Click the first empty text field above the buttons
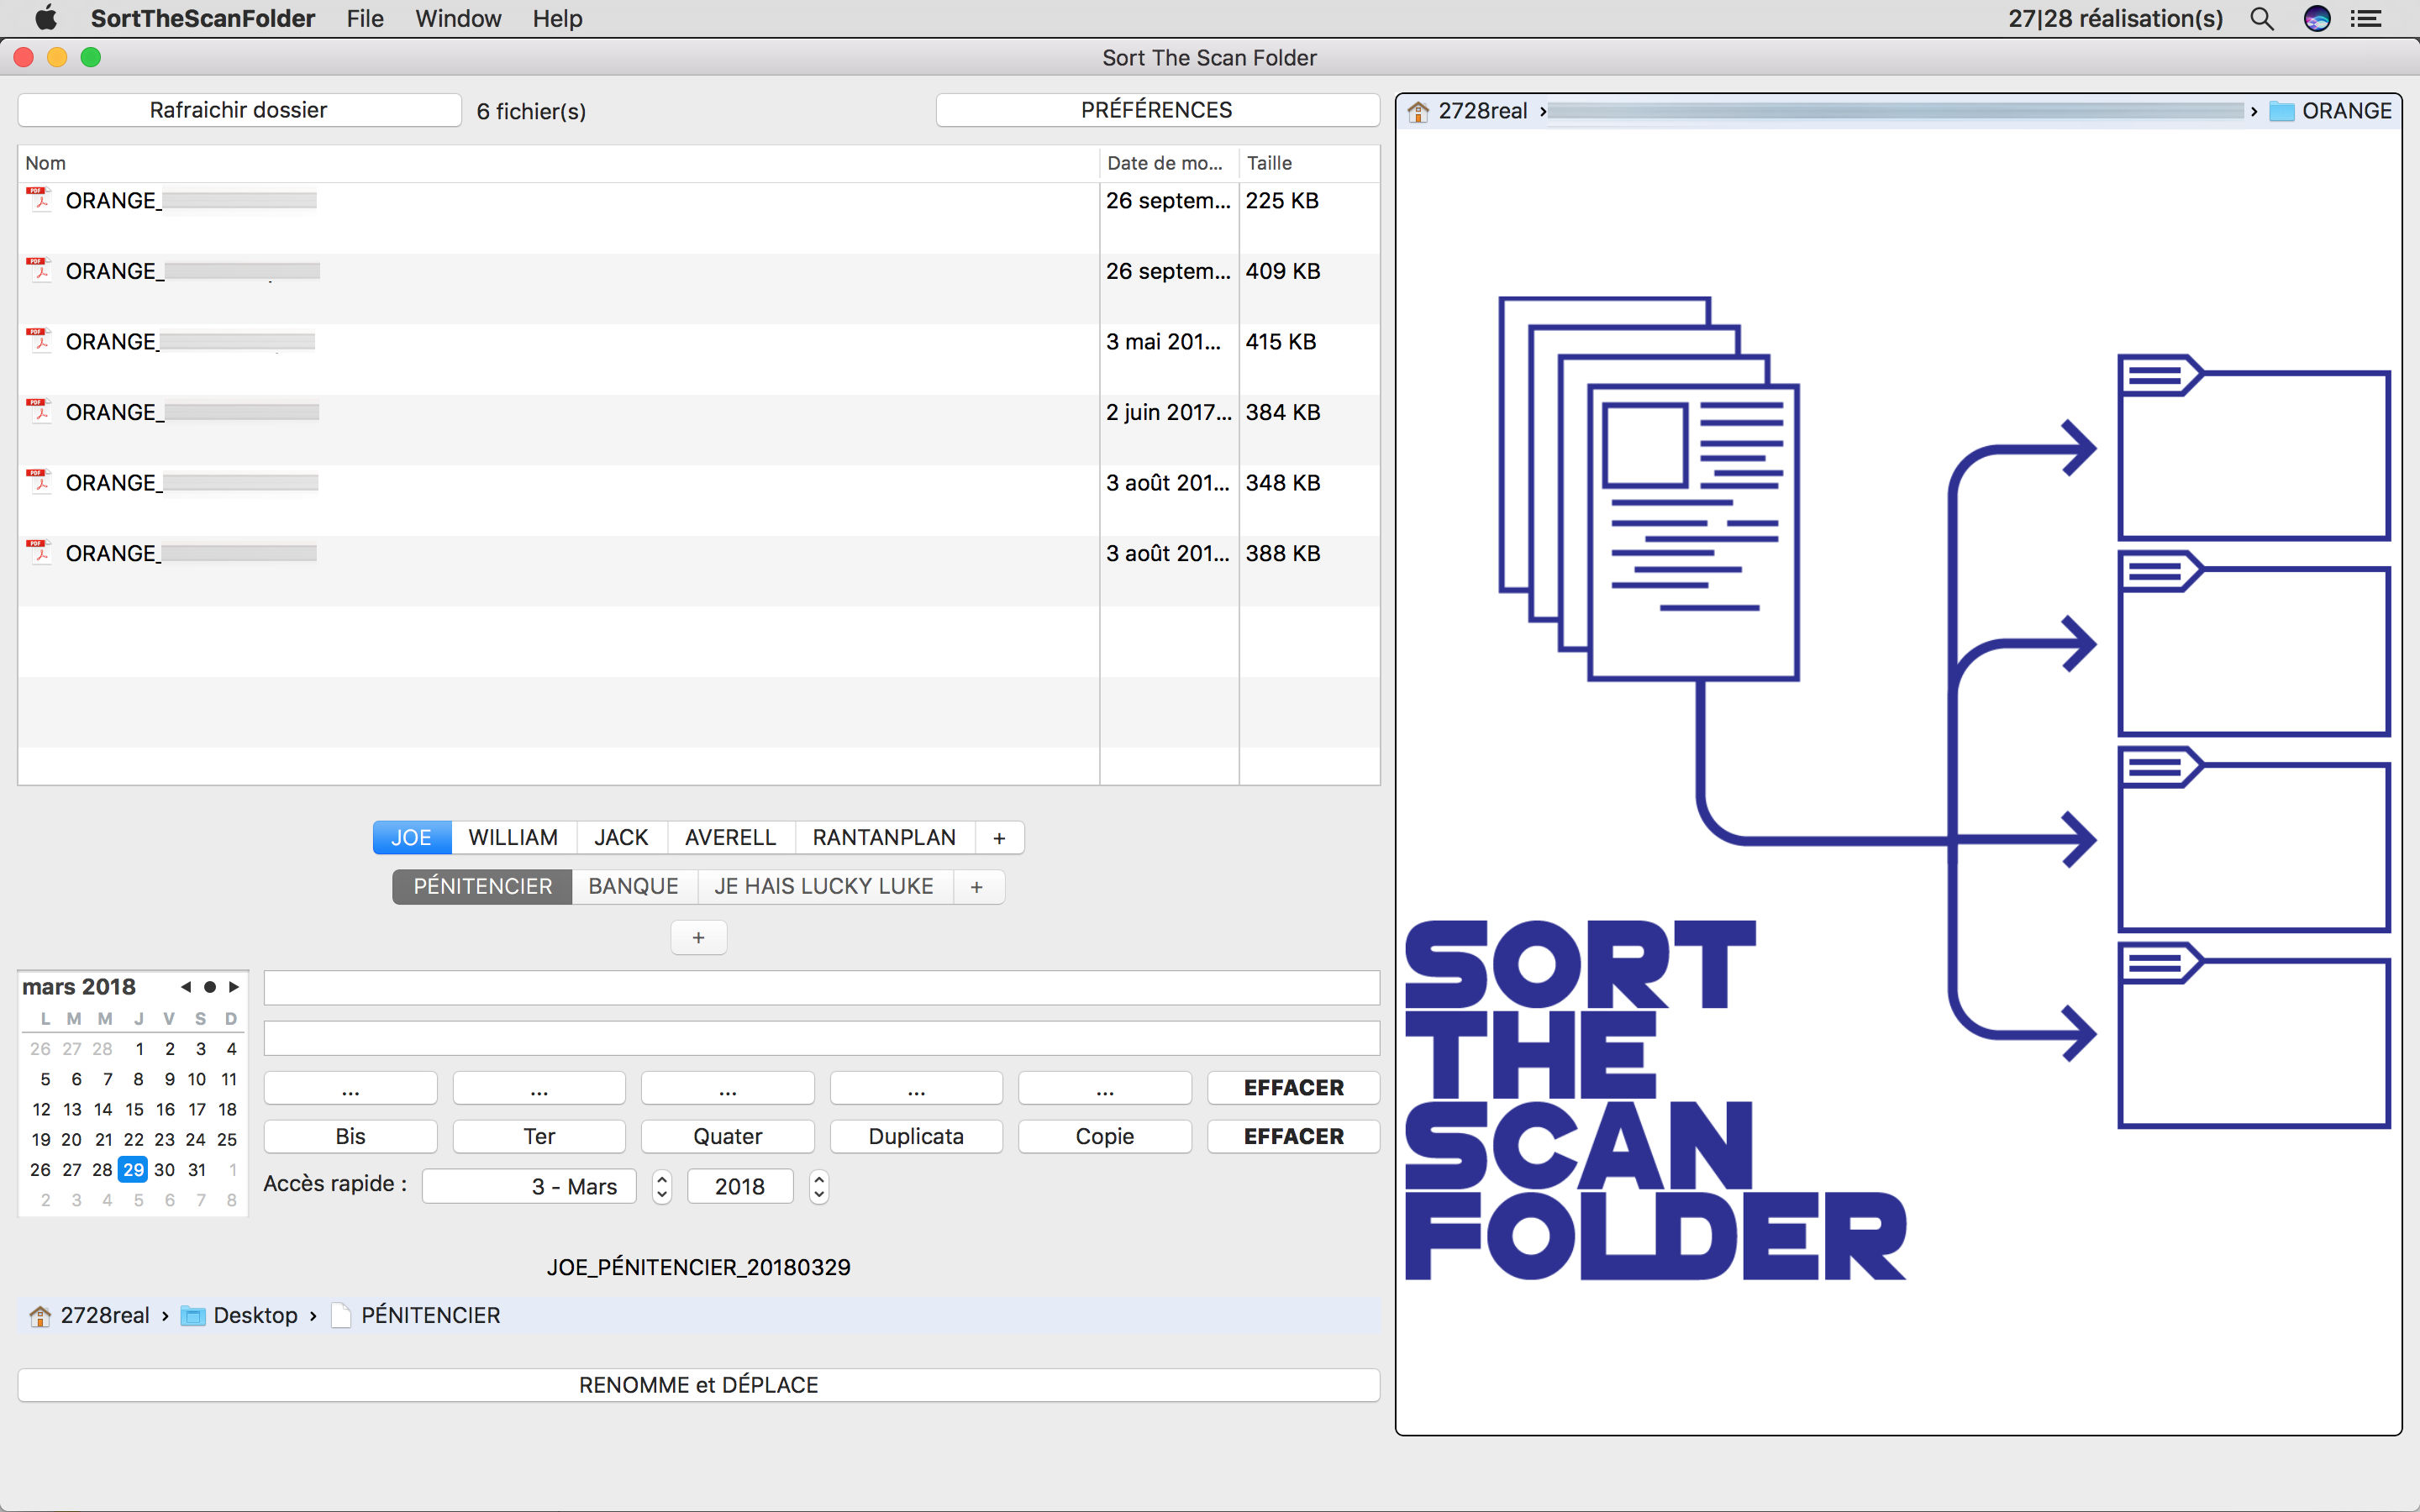 pos(821,988)
